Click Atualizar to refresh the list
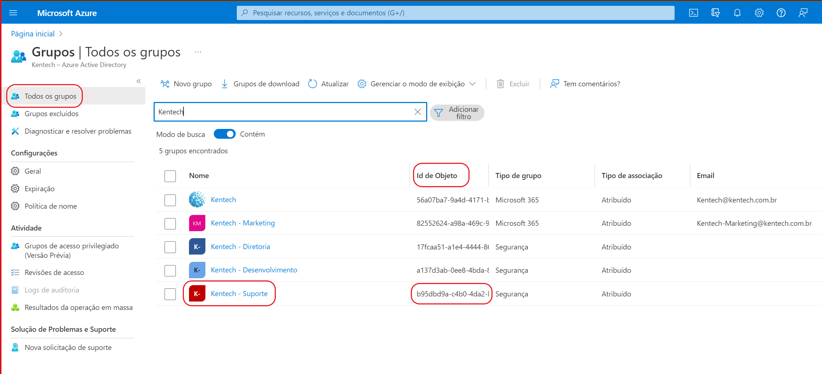Viewport: 822px width, 374px height. pyautogui.click(x=328, y=84)
